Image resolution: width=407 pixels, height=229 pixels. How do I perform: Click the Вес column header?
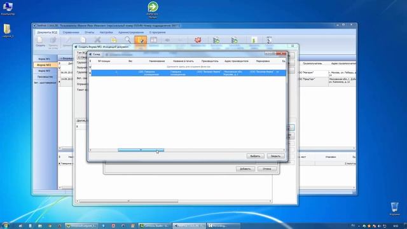point(130,61)
